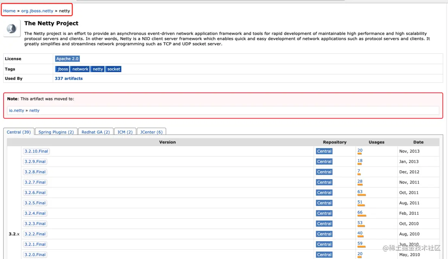Viewport: 448px width, 259px height.
Task: Open the 28 usages of 3.2.7.Final
Action: coord(360,182)
